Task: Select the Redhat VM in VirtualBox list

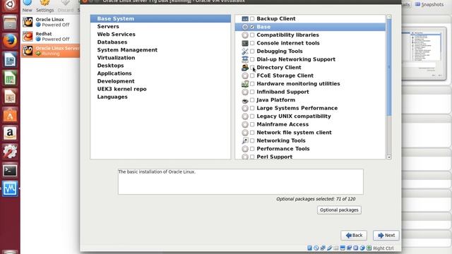Action: pyautogui.click(x=50, y=36)
